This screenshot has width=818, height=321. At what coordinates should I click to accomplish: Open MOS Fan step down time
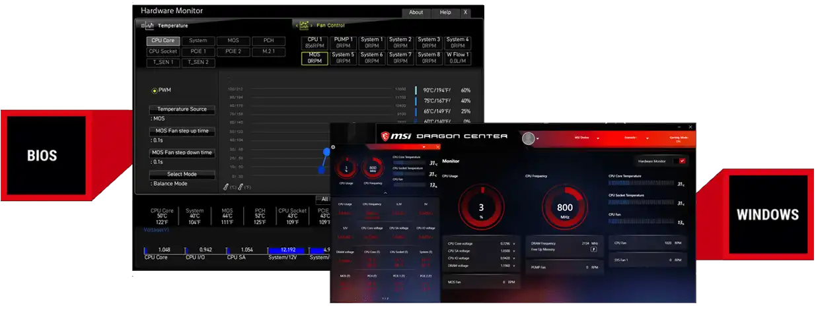click(x=182, y=153)
